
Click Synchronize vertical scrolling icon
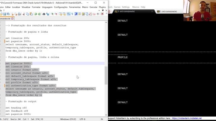60,14
